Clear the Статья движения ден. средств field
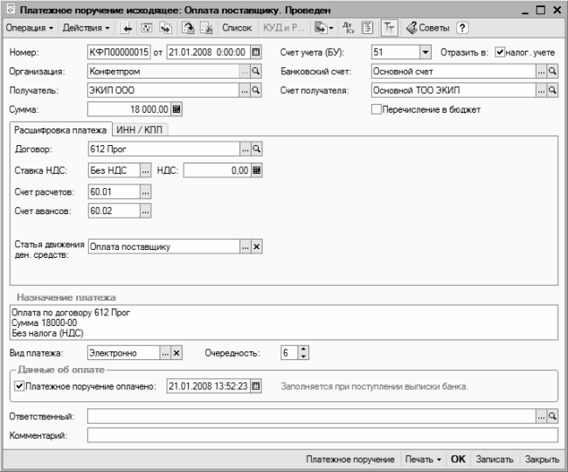The image size is (568, 472). [256, 247]
